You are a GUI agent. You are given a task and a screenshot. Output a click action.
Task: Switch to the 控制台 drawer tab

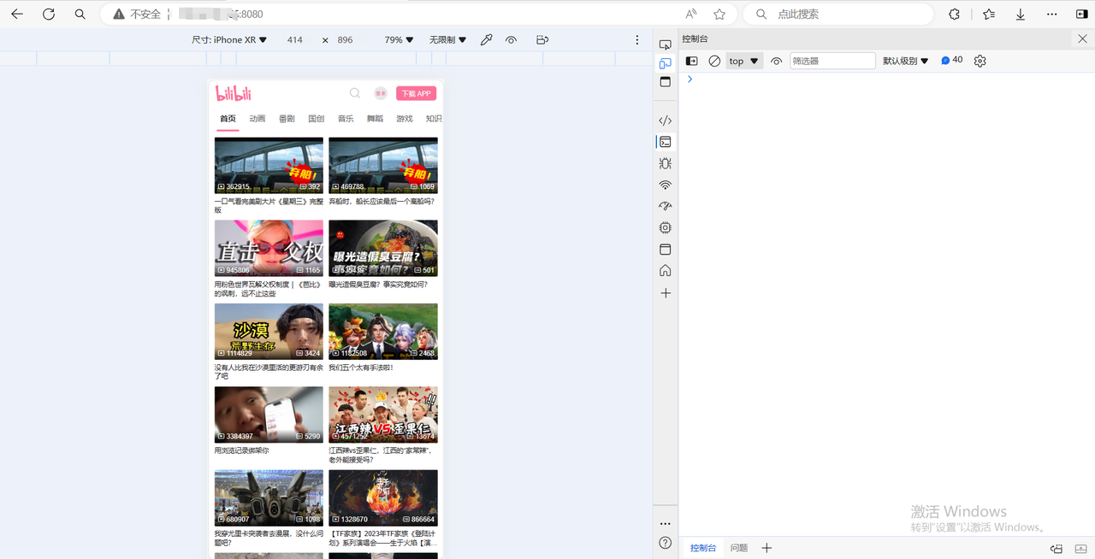pyautogui.click(x=703, y=548)
